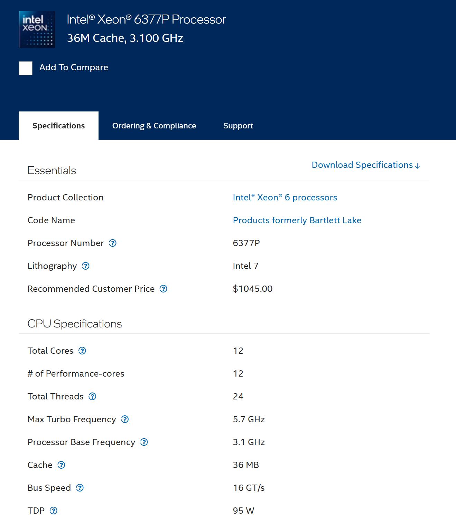The width and height of the screenshot is (456, 523).
Task: Click the 36 MB cache value
Action: point(246,465)
